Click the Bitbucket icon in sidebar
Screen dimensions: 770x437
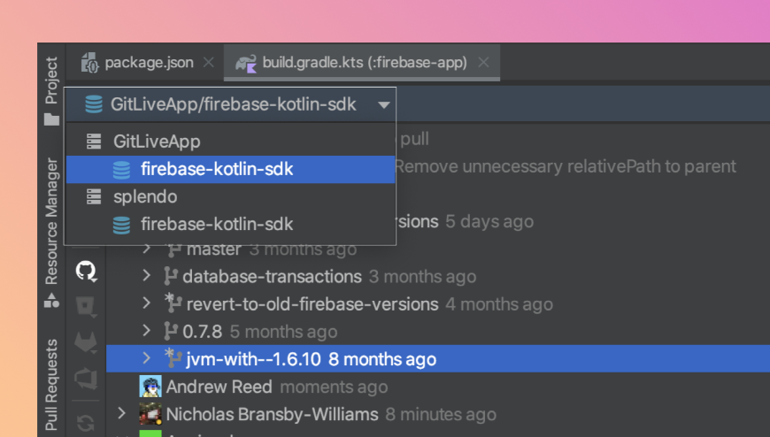[x=86, y=306]
